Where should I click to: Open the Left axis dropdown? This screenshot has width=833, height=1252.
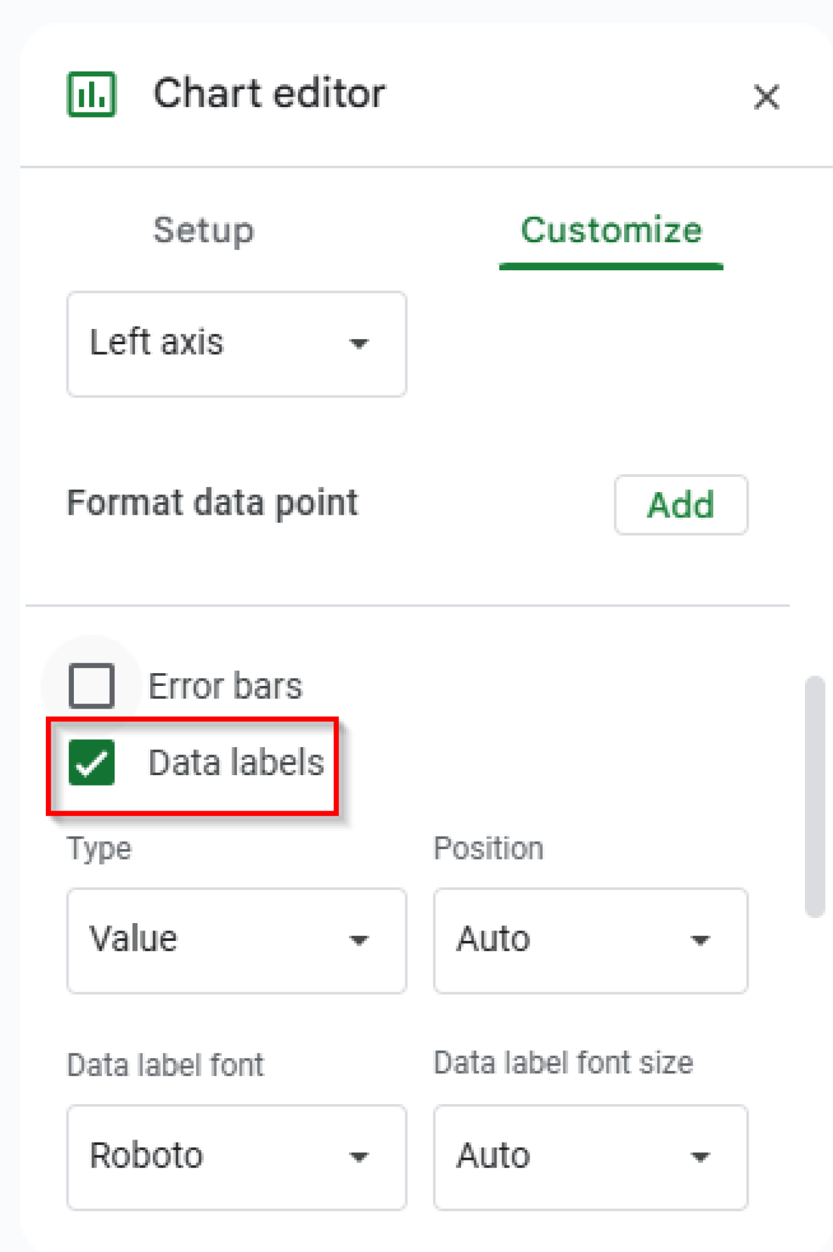[x=236, y=344]
